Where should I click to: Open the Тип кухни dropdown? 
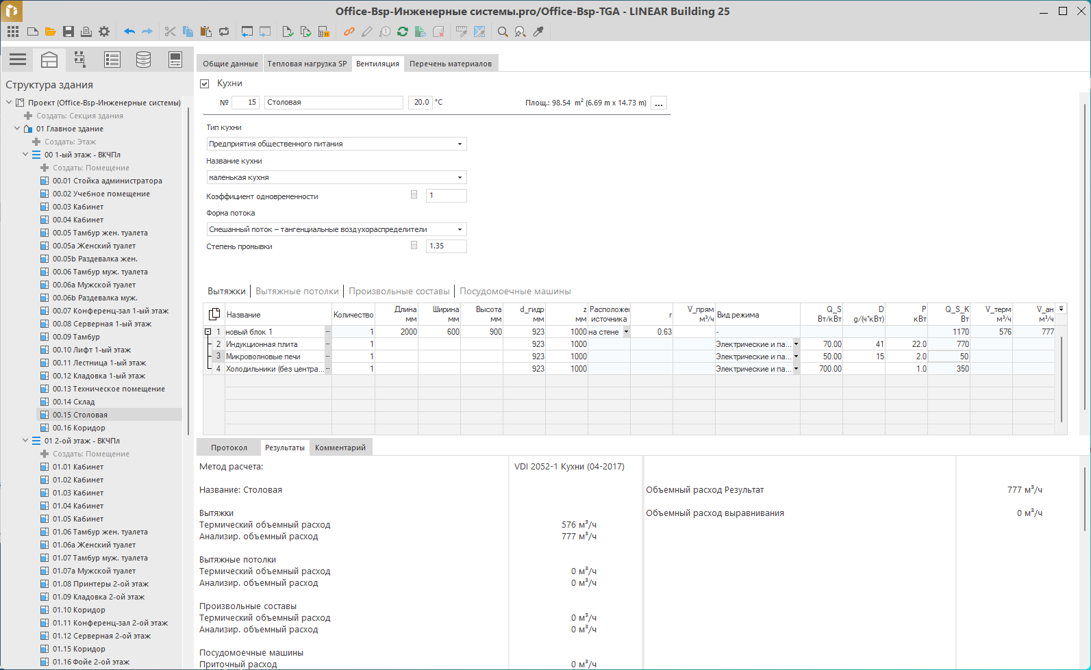[460, 144]
